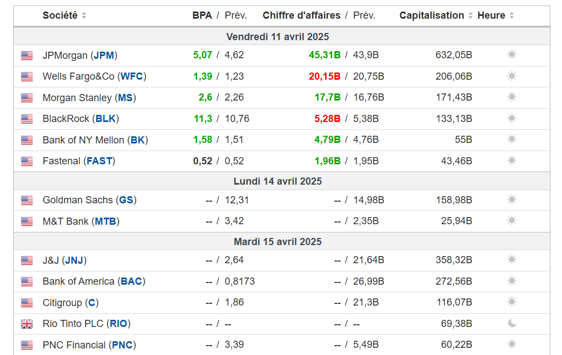The height and width of the screenshot is (355, 562).
Task: Click the US flag beside Fastenal
Action: click(27, 162)
